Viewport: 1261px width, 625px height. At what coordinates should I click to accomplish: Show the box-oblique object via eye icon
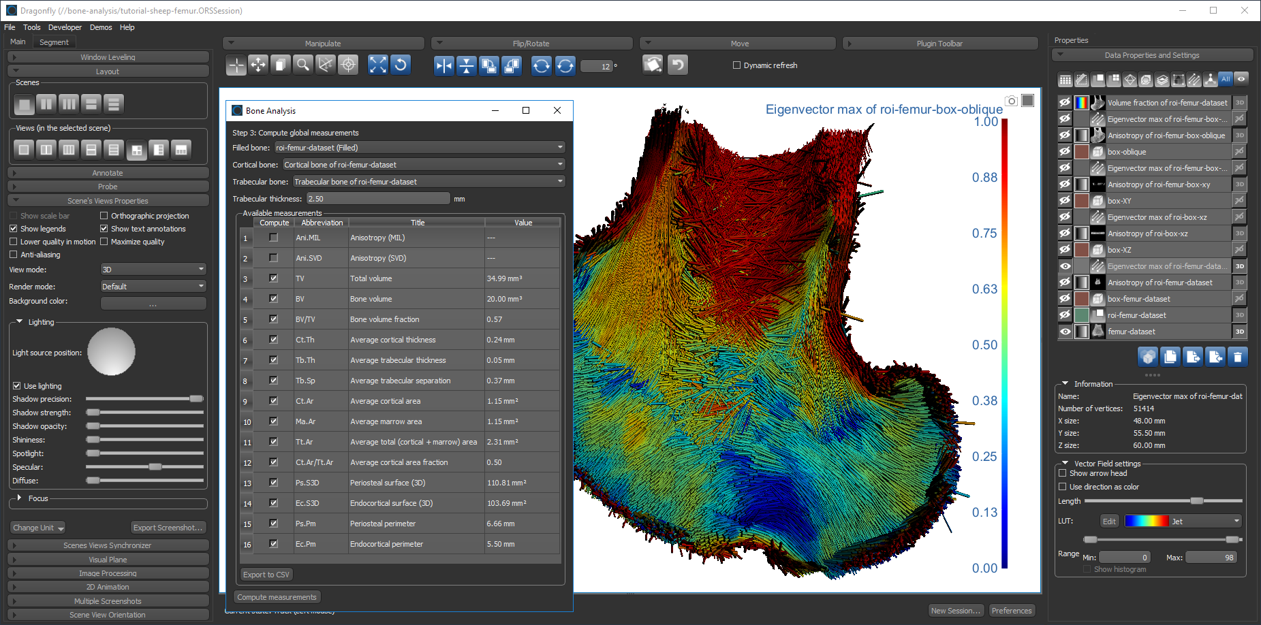[x=1065, y=152]
